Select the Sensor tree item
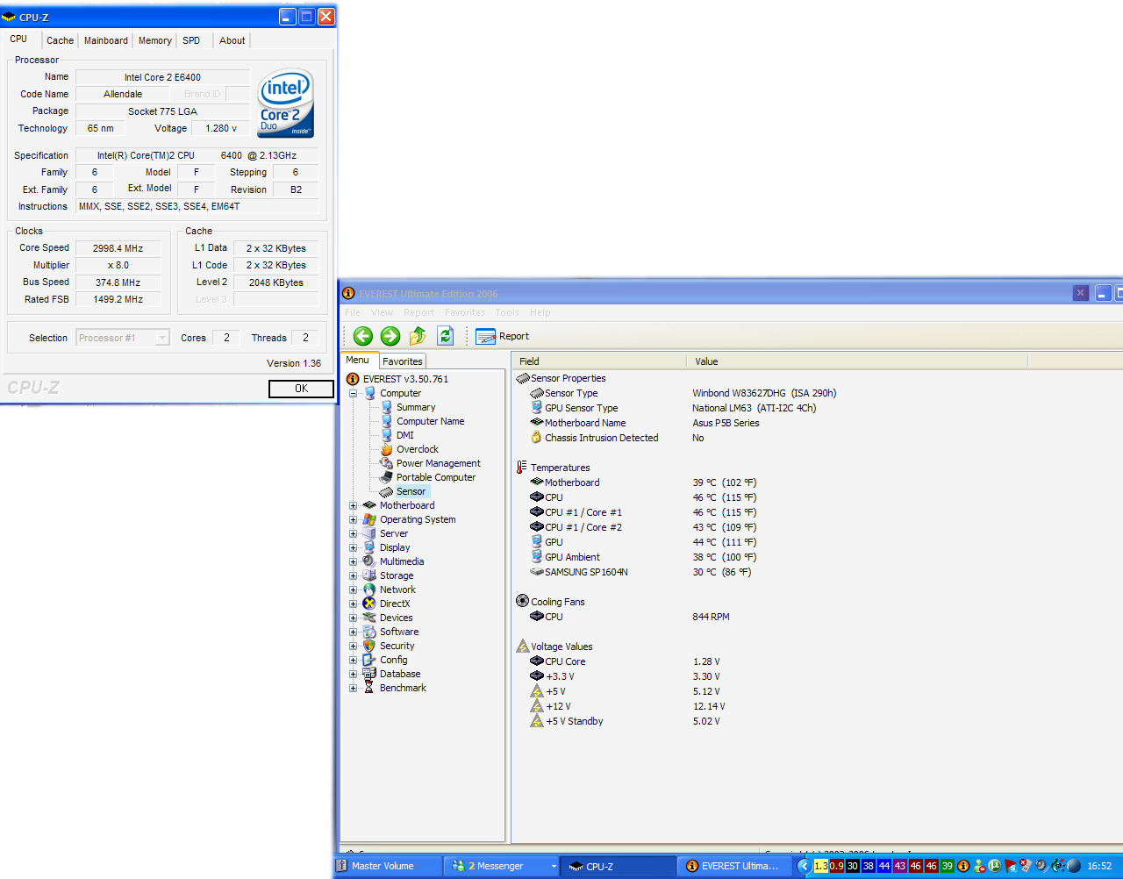 (411, 491)
